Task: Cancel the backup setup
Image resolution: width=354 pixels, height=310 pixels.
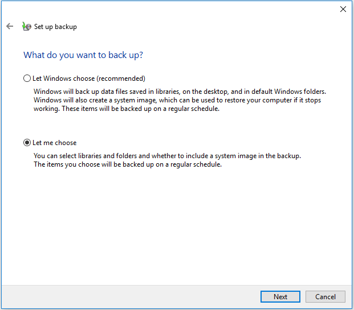Action: 325,296
